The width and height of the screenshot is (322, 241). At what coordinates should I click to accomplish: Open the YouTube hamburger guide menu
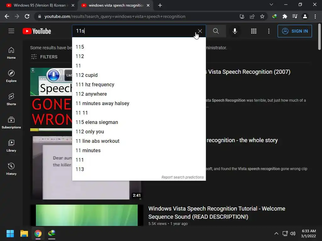pyautogui.click(x=11, y=31)
